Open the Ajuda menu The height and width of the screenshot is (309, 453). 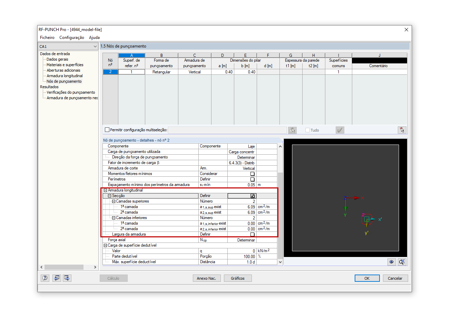point(95,38)
